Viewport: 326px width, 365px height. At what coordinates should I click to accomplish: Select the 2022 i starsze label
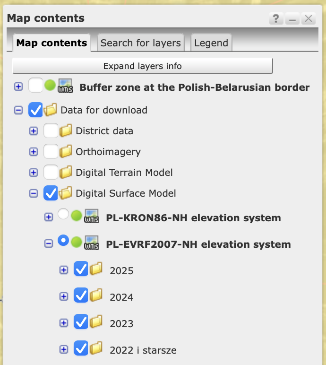tap(143, 350)
